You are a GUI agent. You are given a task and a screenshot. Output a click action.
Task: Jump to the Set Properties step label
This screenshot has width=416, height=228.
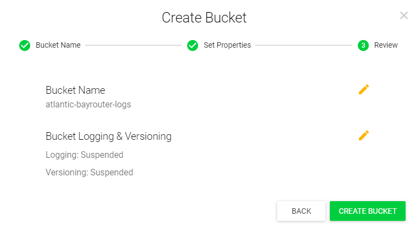(x=227, y=45)
